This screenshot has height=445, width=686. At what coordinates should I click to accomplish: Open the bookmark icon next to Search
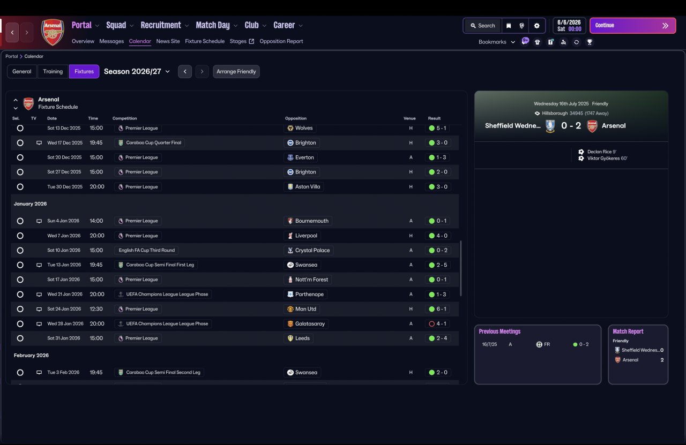coord(508,26)
